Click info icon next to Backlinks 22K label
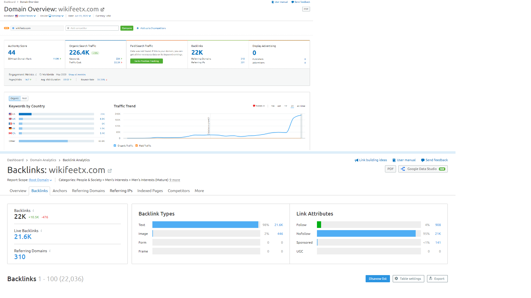Viewport: 531px width, 298px height. click(33, 211)
